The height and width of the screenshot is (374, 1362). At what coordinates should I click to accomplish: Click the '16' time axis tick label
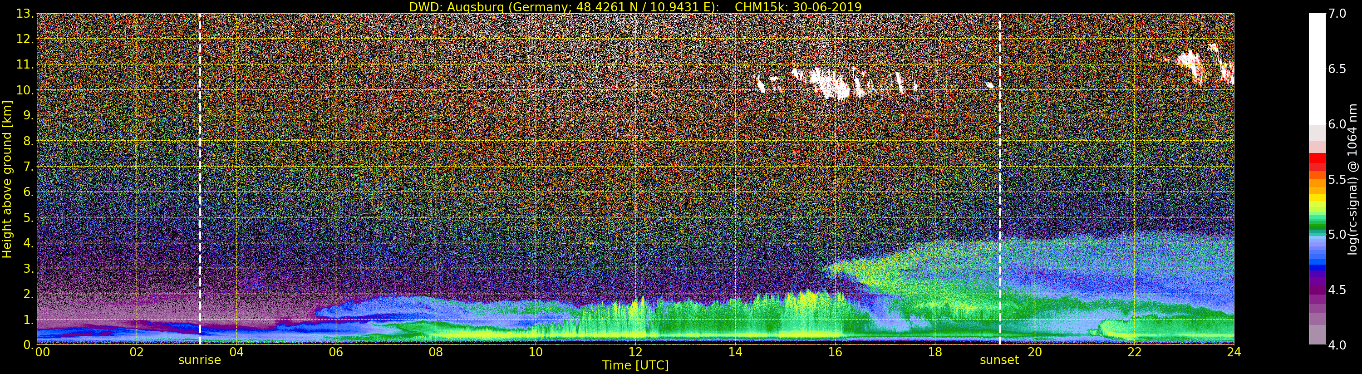click(835, 352)
